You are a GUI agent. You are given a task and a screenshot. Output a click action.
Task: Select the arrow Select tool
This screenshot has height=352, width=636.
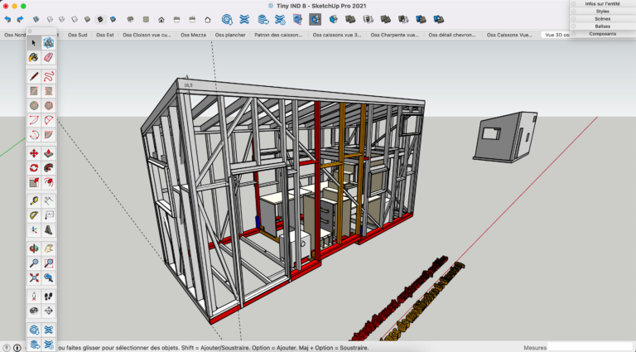34,42
